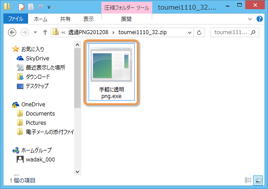The width and height of the screenshot is (268, 189).
Task: Expand the ribbon with the chevron arrow
Action: (252, 19)
